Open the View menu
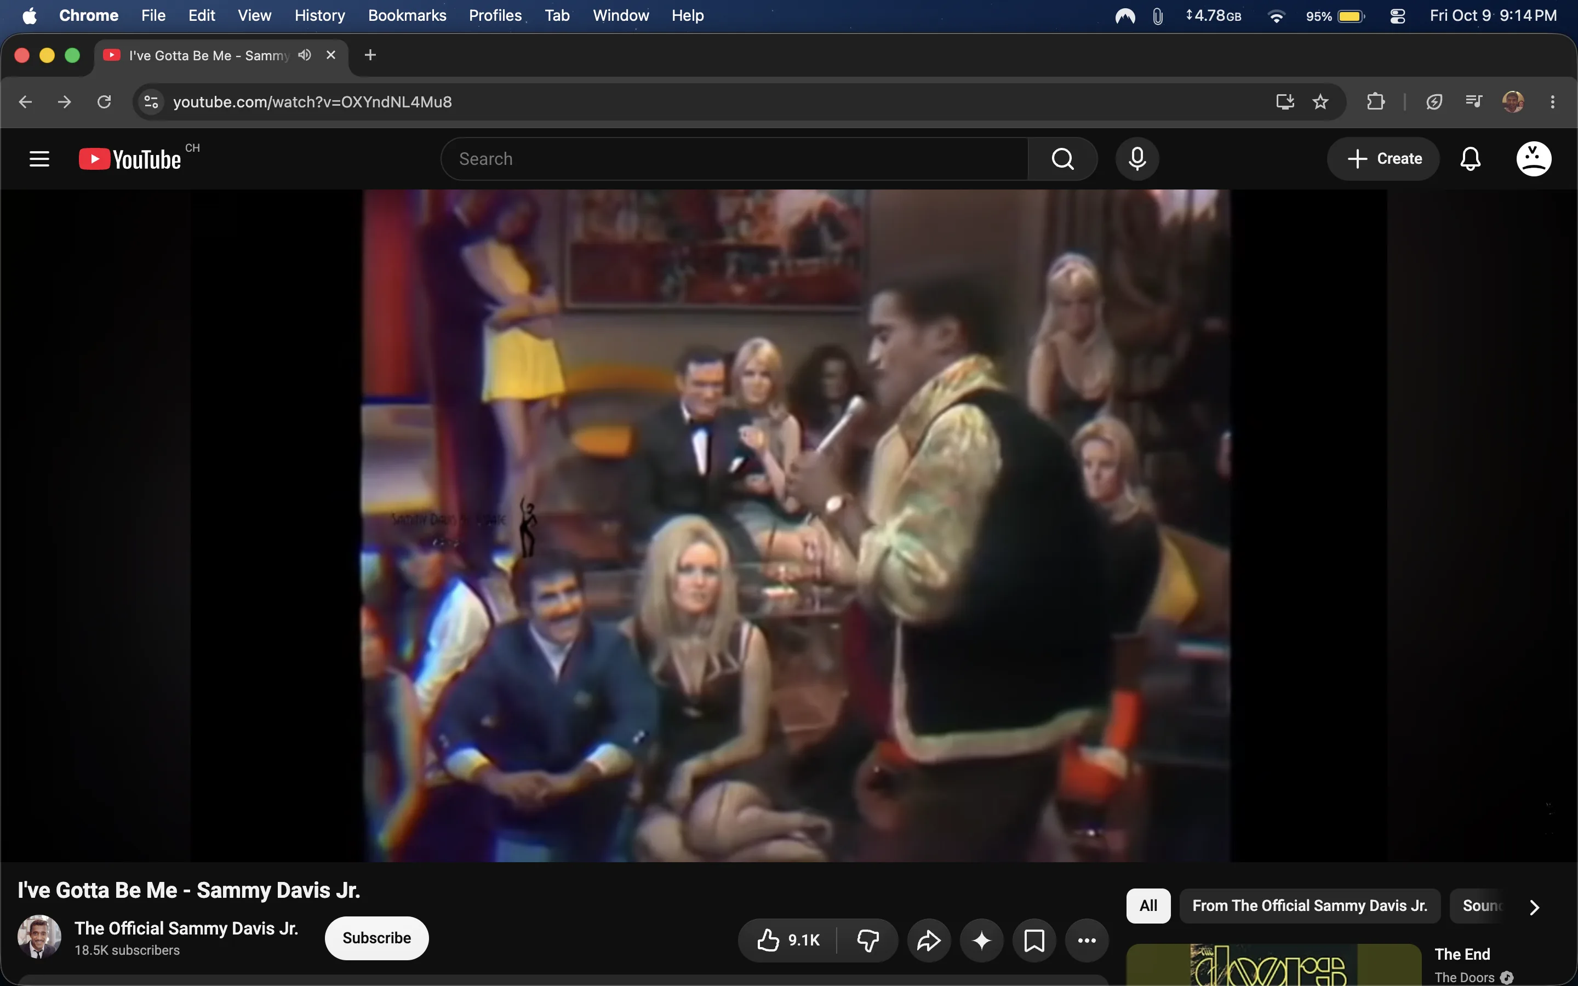 (x=254, y=16)
